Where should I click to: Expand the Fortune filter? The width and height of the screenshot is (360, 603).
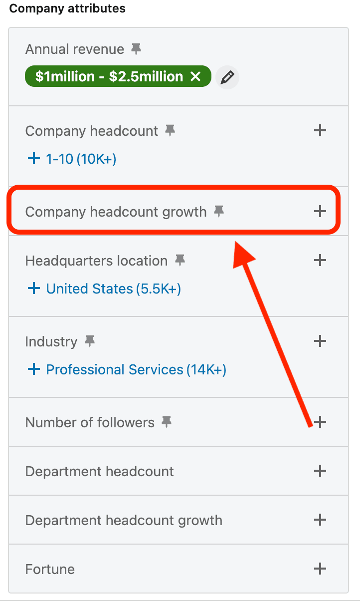pos(320,569)
